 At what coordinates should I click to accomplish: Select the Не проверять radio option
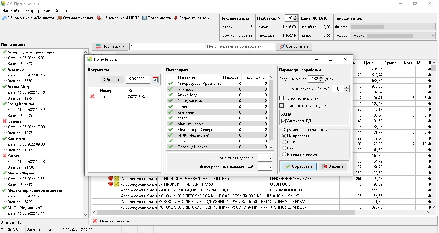[x=284, y=136]
